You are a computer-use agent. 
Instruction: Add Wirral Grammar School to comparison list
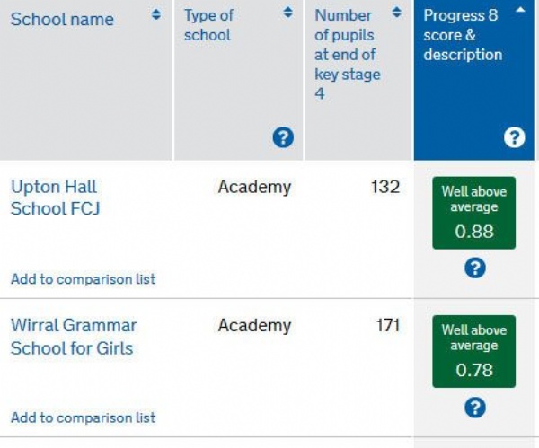[84, 417]
